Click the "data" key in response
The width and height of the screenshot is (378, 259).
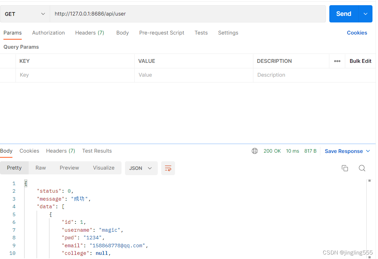click(46, 207)
